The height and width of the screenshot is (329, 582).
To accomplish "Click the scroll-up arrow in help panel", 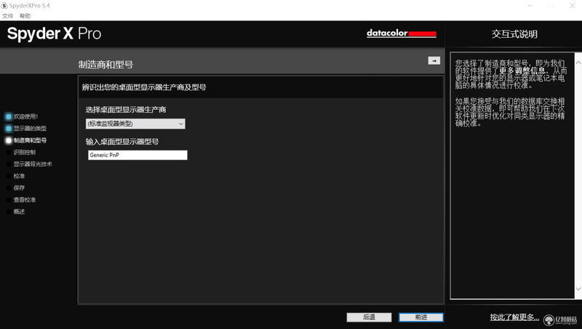I will [578, 63].
